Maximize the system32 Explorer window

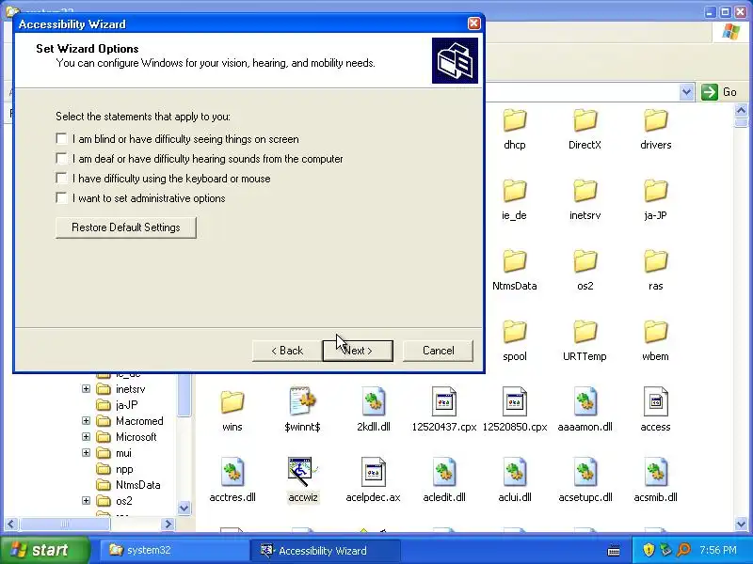[726, 12]
